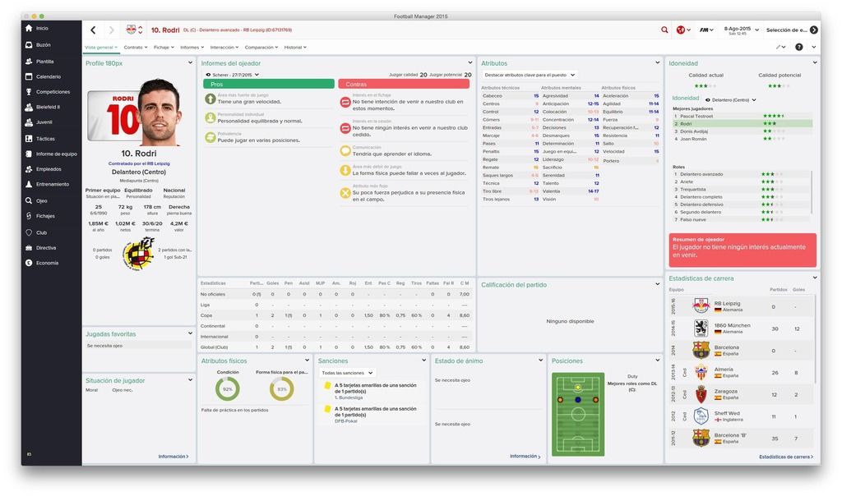Click the RB Leipzig club badge in header

tap(131, 30)
